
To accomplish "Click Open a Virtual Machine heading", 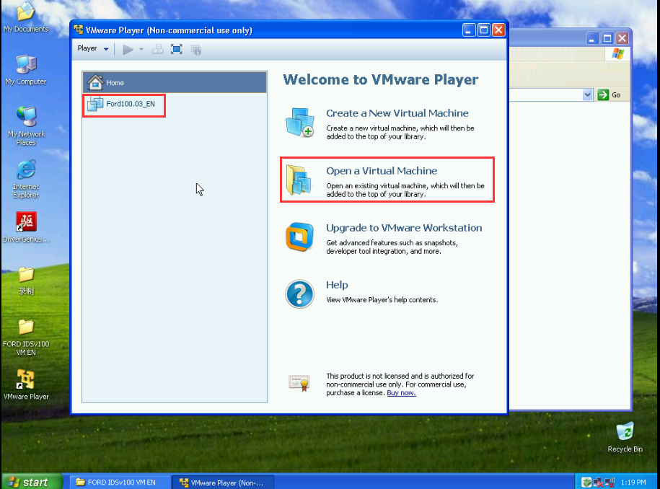I will point(382,171).
